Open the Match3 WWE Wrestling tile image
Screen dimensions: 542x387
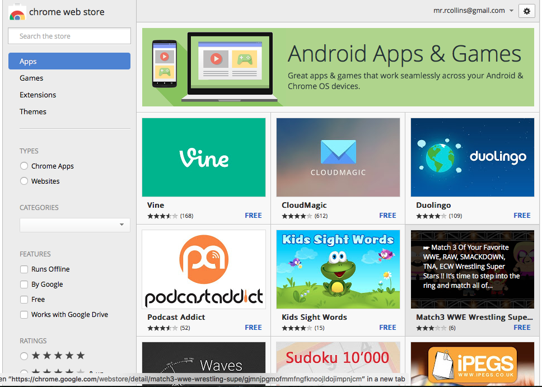(x=473, y=269)
